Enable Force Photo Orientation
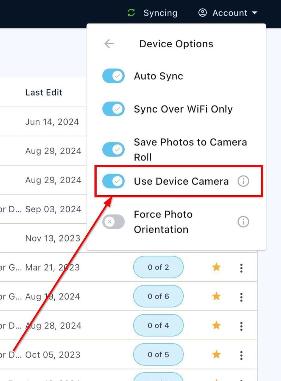 (x=113, y=222)
